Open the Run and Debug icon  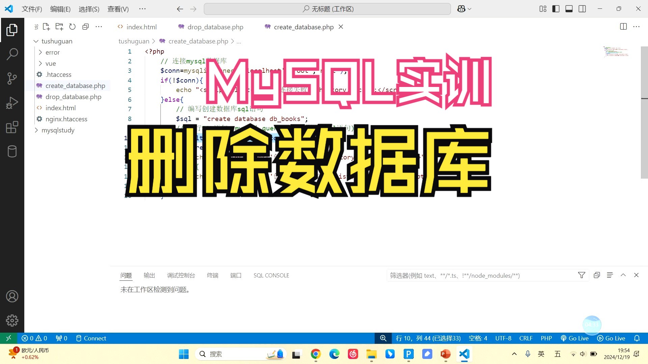[12, 102]
